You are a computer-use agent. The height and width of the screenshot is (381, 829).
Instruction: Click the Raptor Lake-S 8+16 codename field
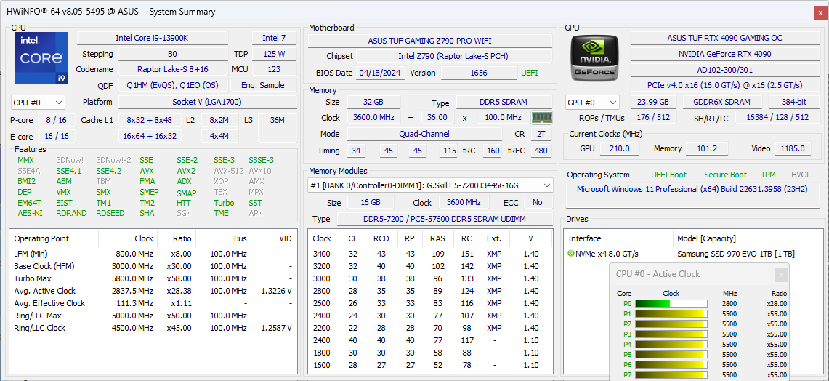pyautogui.click(x=173, y=69)
